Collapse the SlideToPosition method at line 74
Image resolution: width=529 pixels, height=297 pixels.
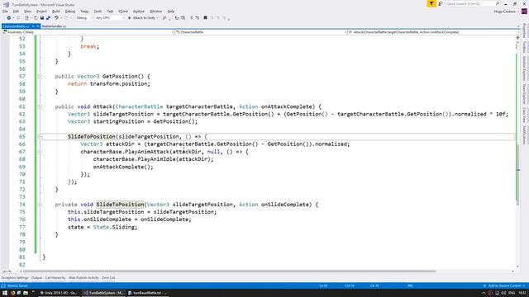pos(40,205)
